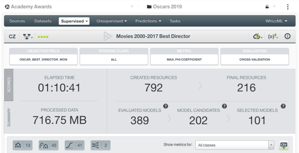
Task: Click the evaluated models count 389
Action: pos(140,121)
